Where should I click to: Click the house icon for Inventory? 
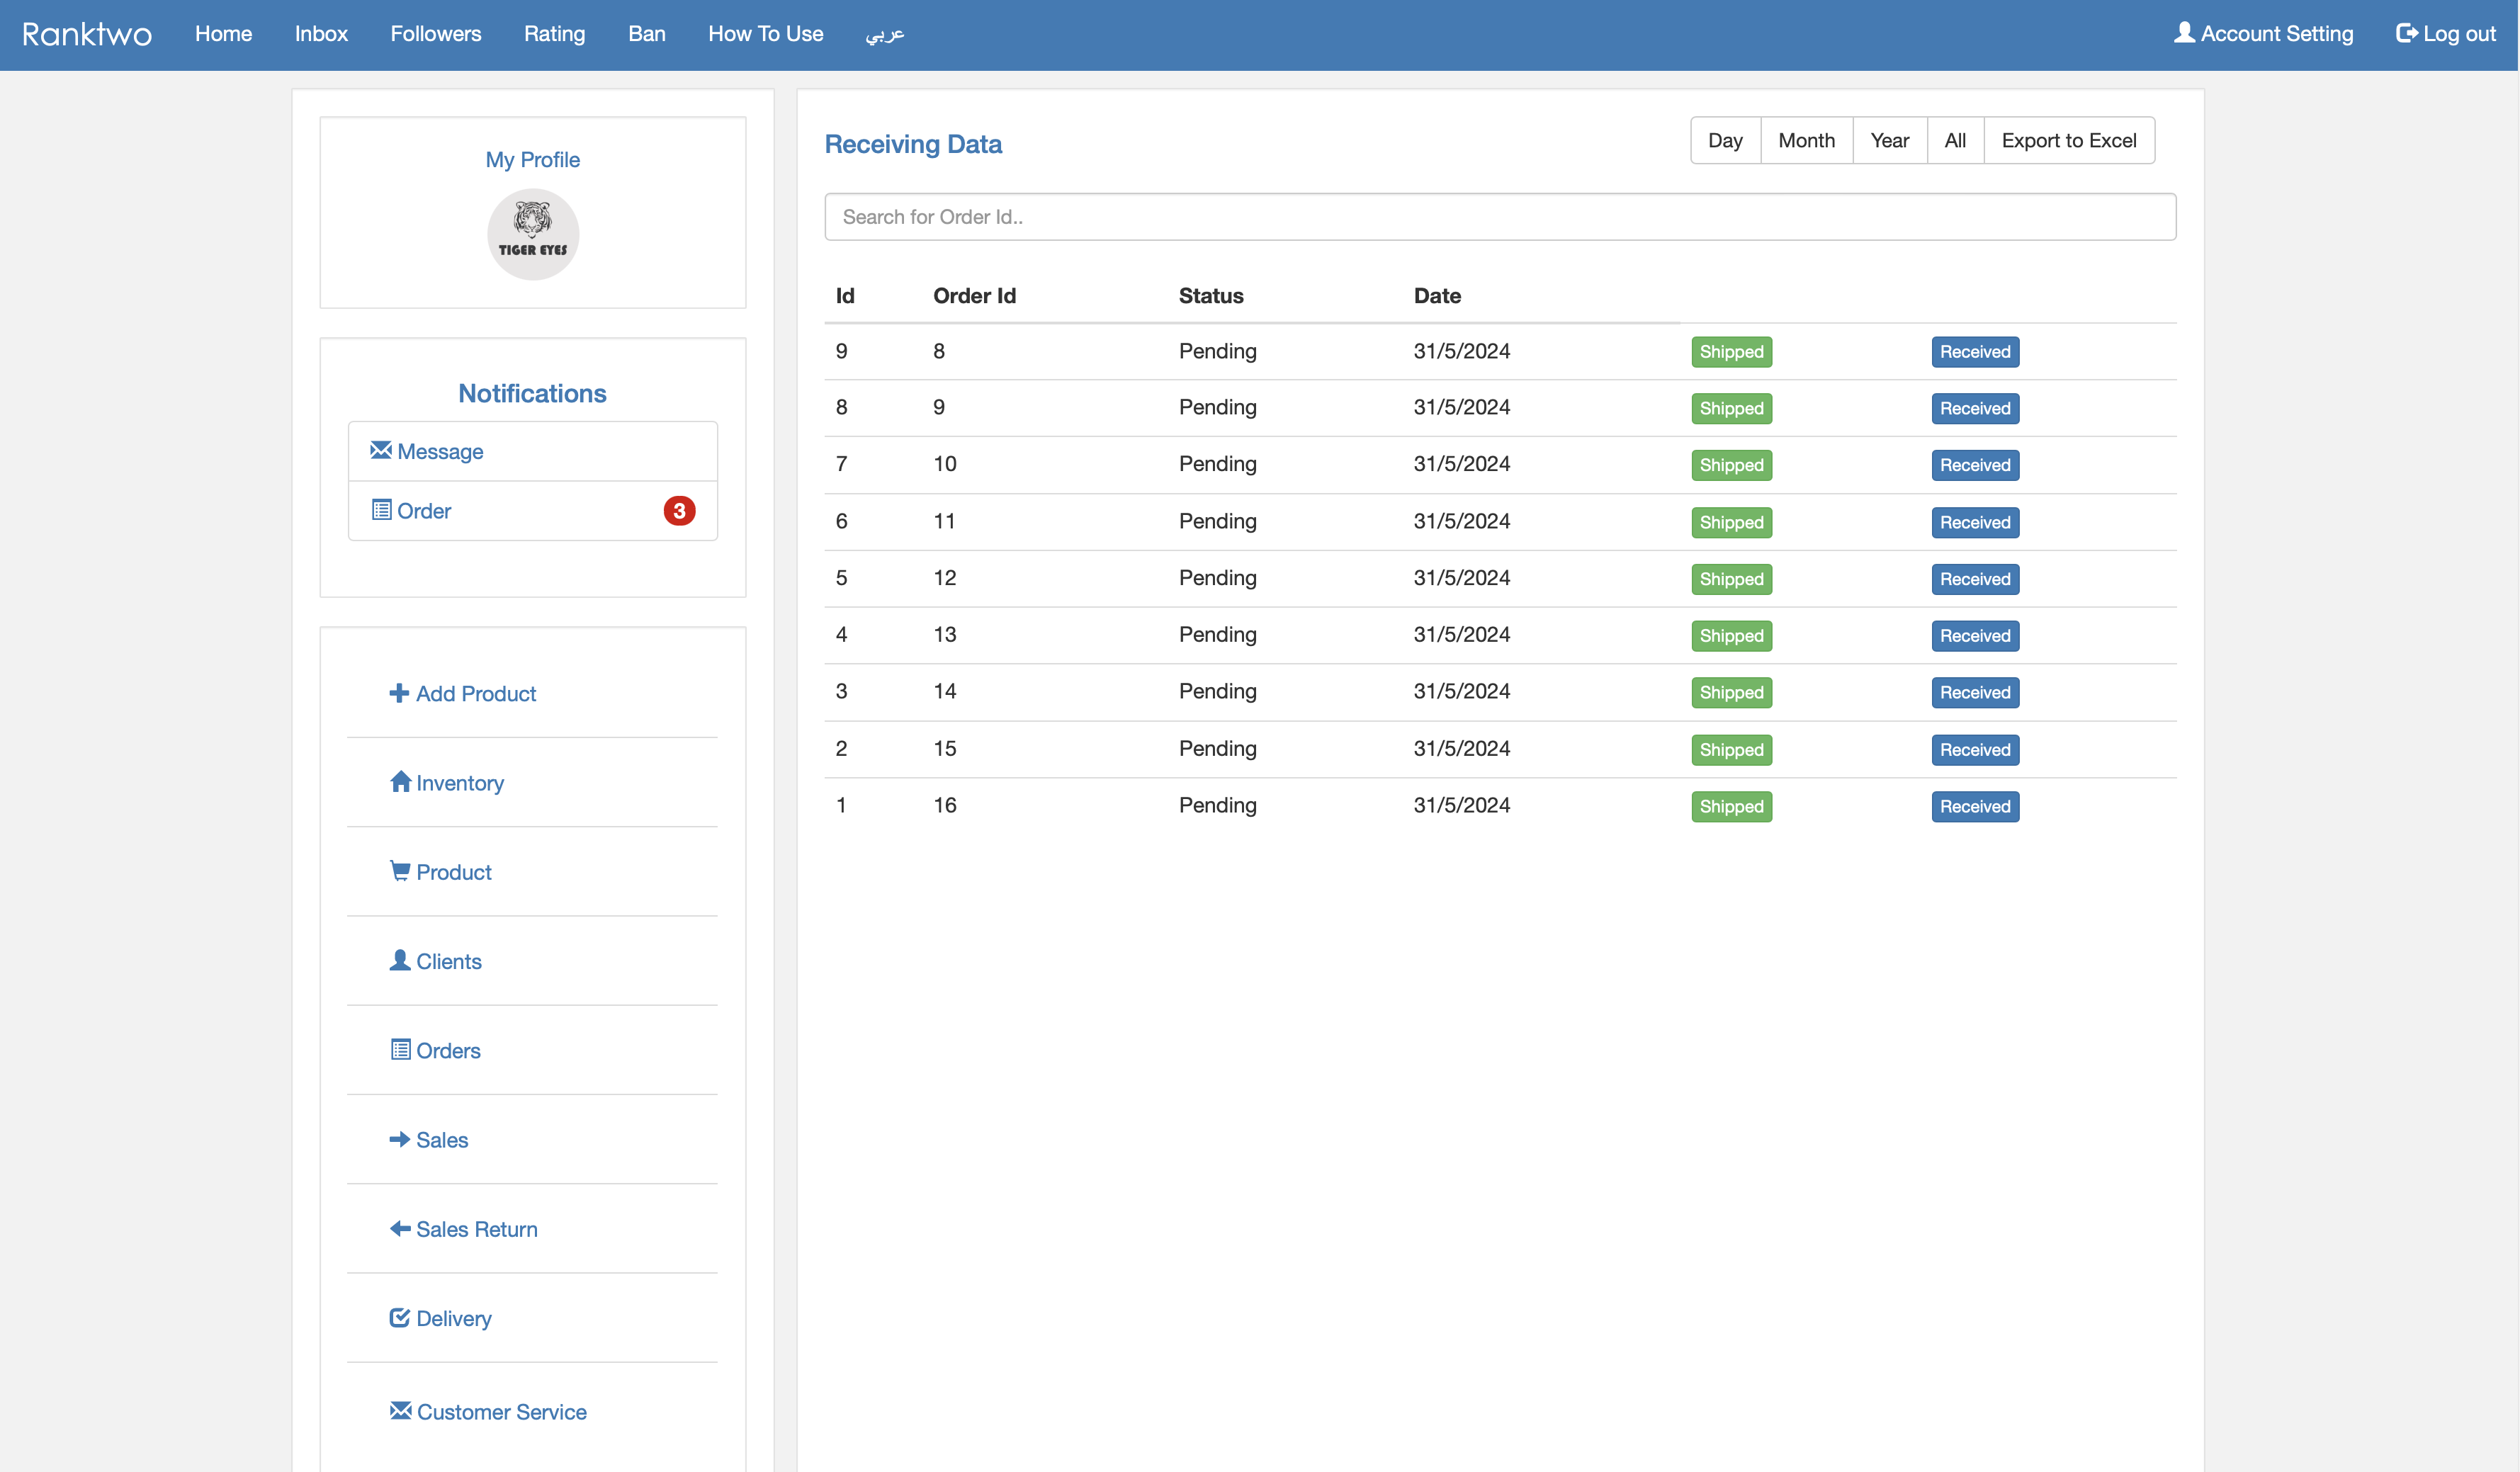(x=400, y=781)
